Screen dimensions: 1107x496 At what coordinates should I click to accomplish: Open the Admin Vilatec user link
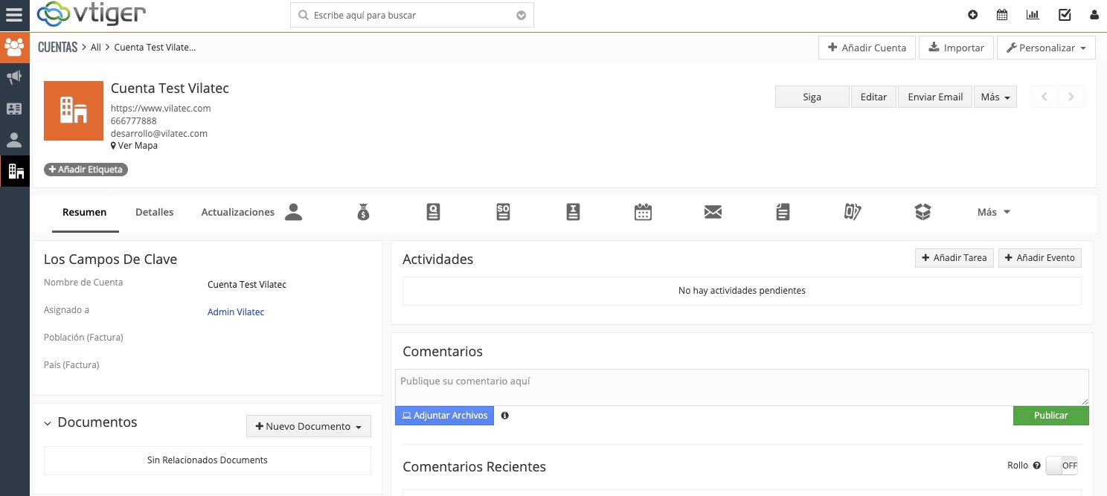235,312
